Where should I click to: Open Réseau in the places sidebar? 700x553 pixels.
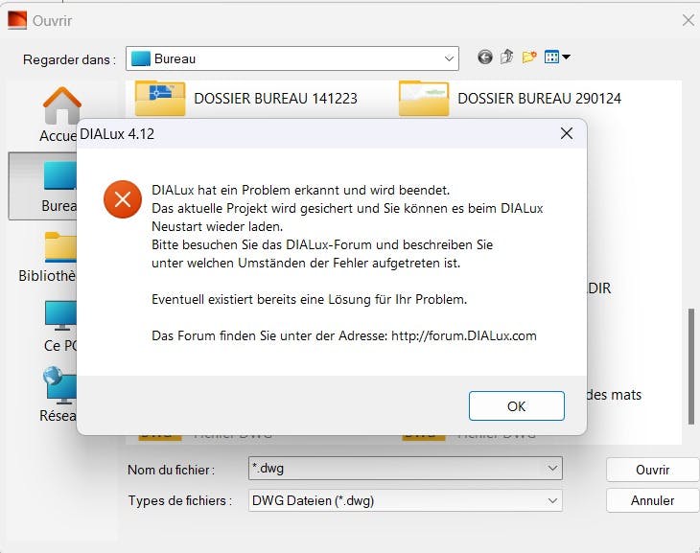pyautogui.click(x=58, y=395)
